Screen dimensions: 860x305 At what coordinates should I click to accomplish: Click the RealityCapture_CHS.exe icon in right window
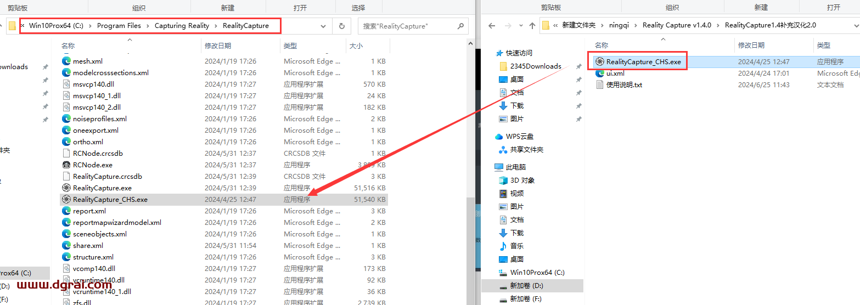(600, 62)
